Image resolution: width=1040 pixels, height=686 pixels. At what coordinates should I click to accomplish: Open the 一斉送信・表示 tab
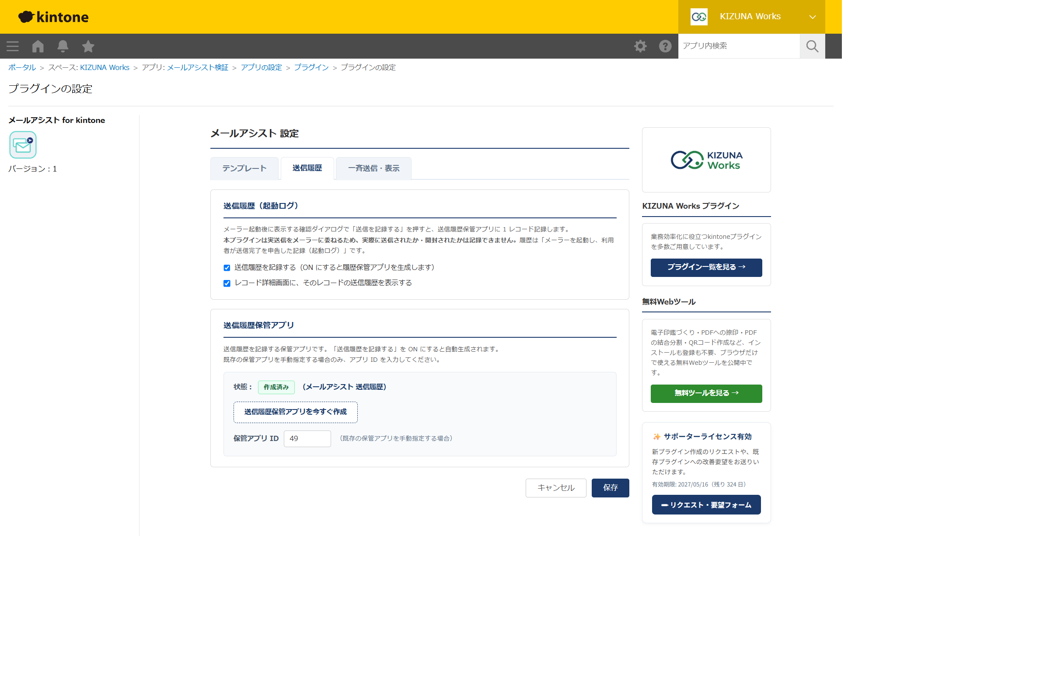[373, 168]
